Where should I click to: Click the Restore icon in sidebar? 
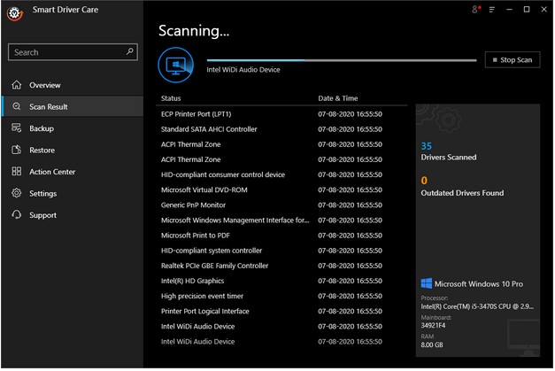coord(17,151)
